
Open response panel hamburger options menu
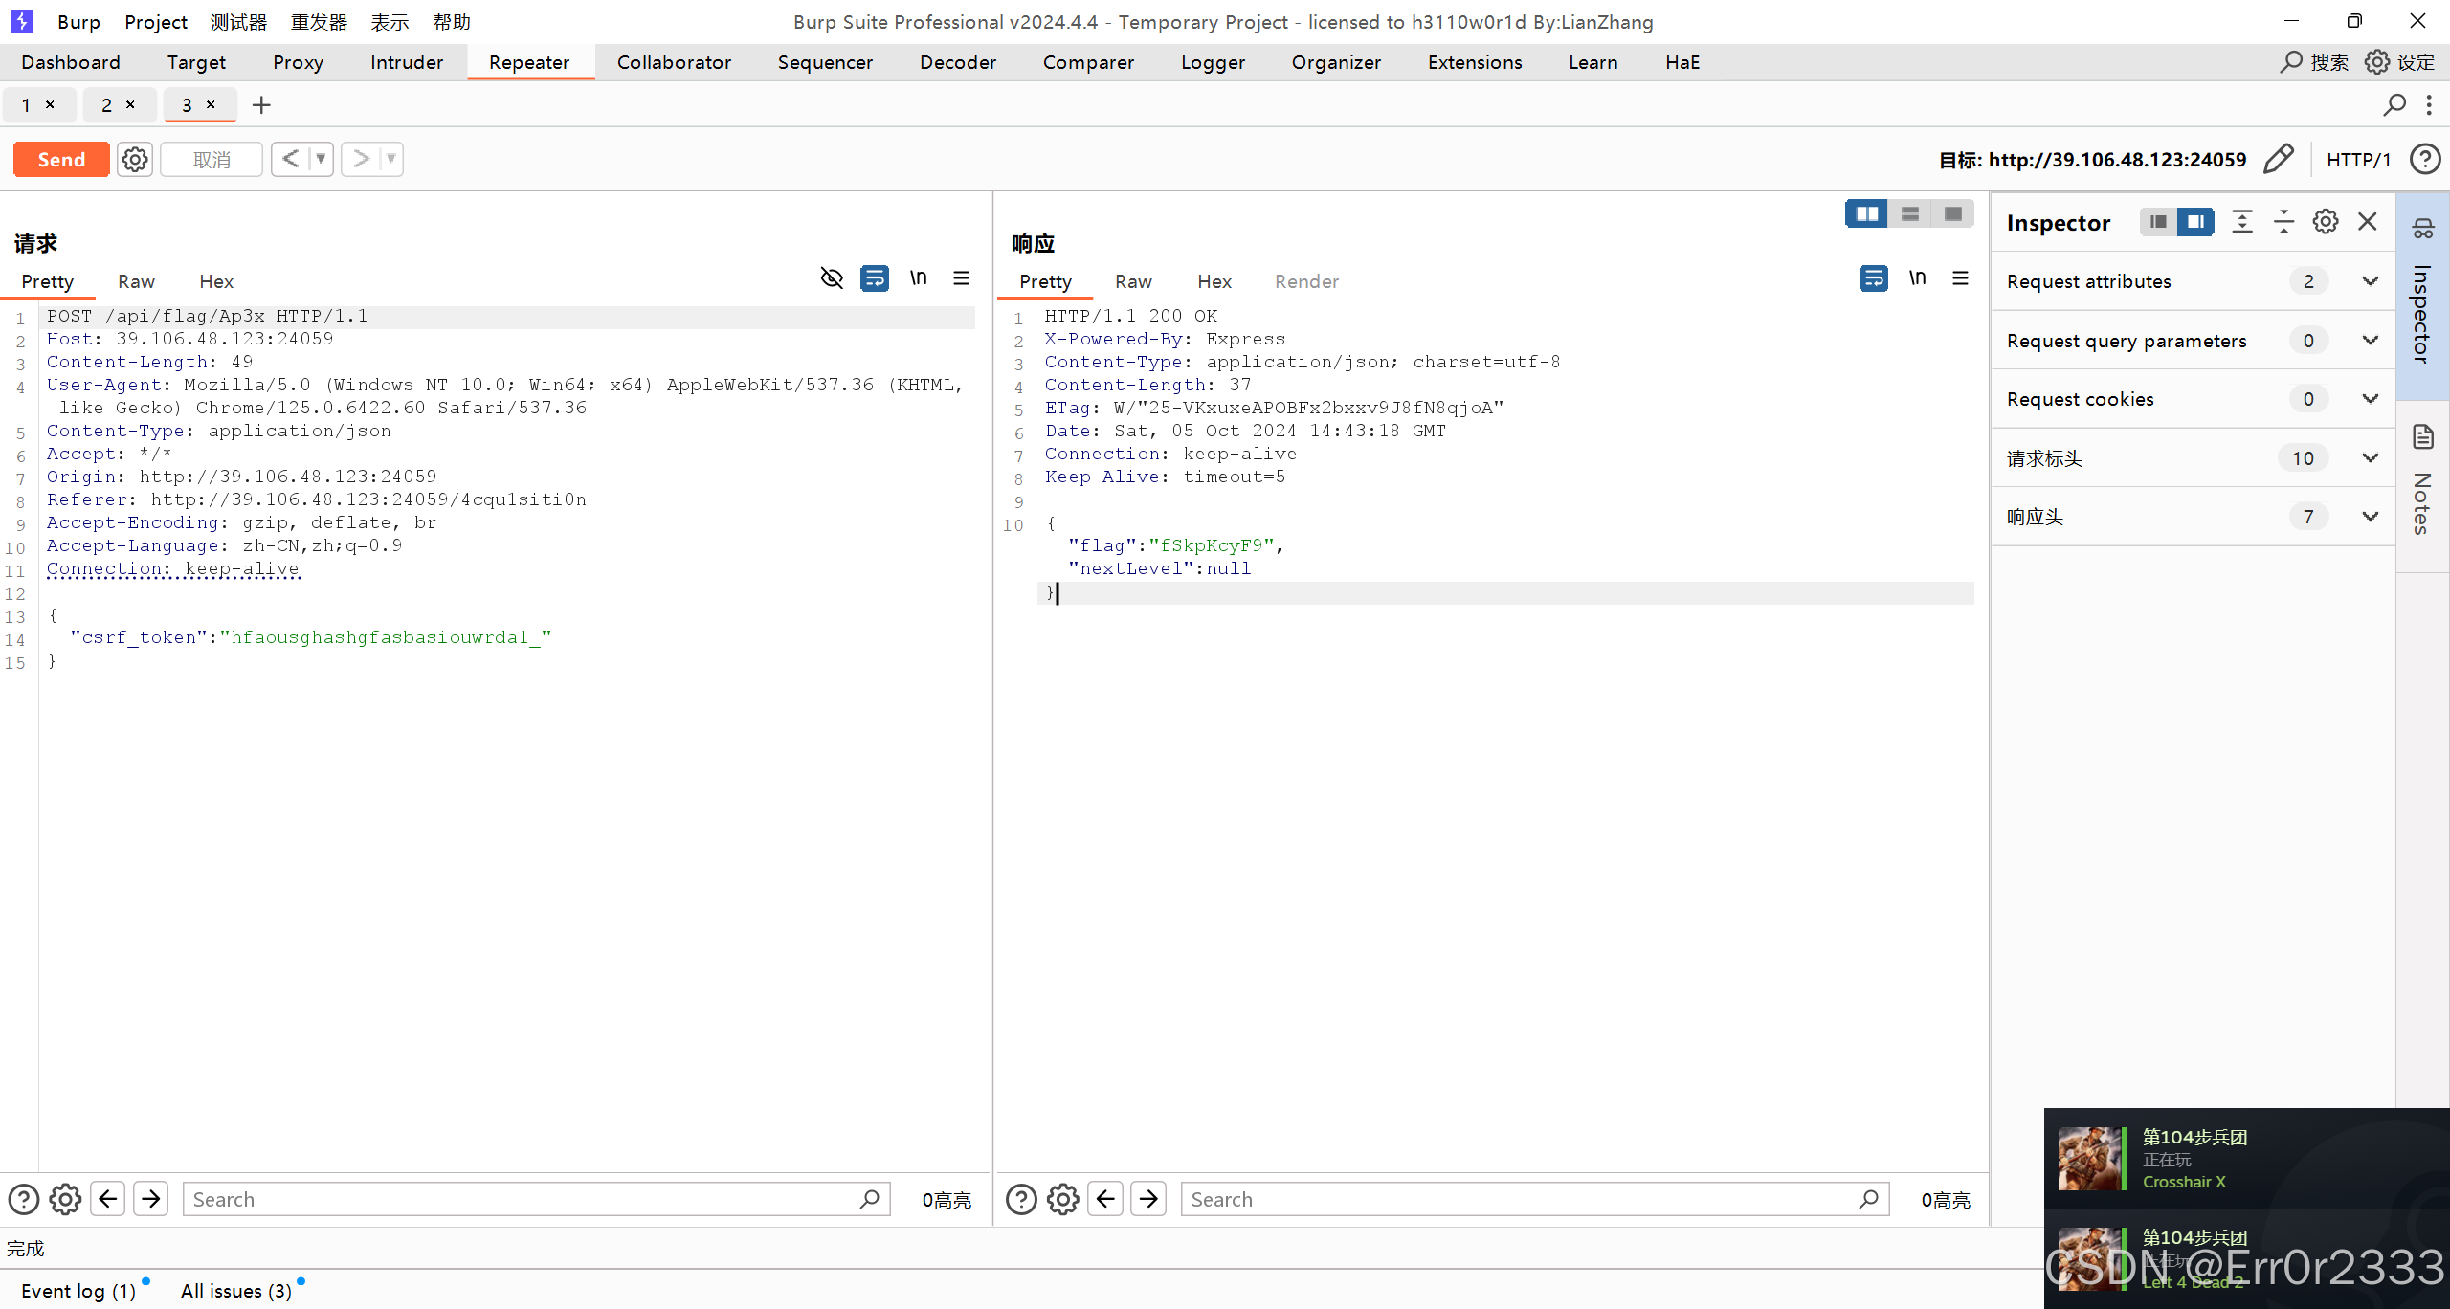[x=1960, y=278]
